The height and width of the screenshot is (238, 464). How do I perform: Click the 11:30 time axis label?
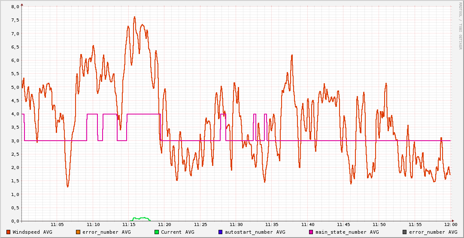pos(236,224)
